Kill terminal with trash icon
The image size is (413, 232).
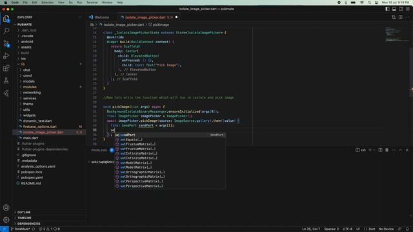coord(387,150)
